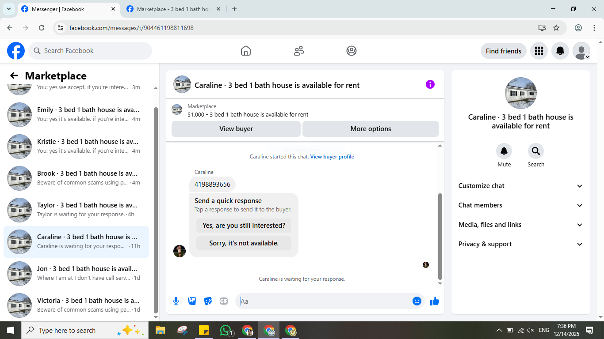The width and height of the screenshot is (604, 339).
Task: Send 'Sorry, it's not available.' quick response
Action: tap(244, 243)
